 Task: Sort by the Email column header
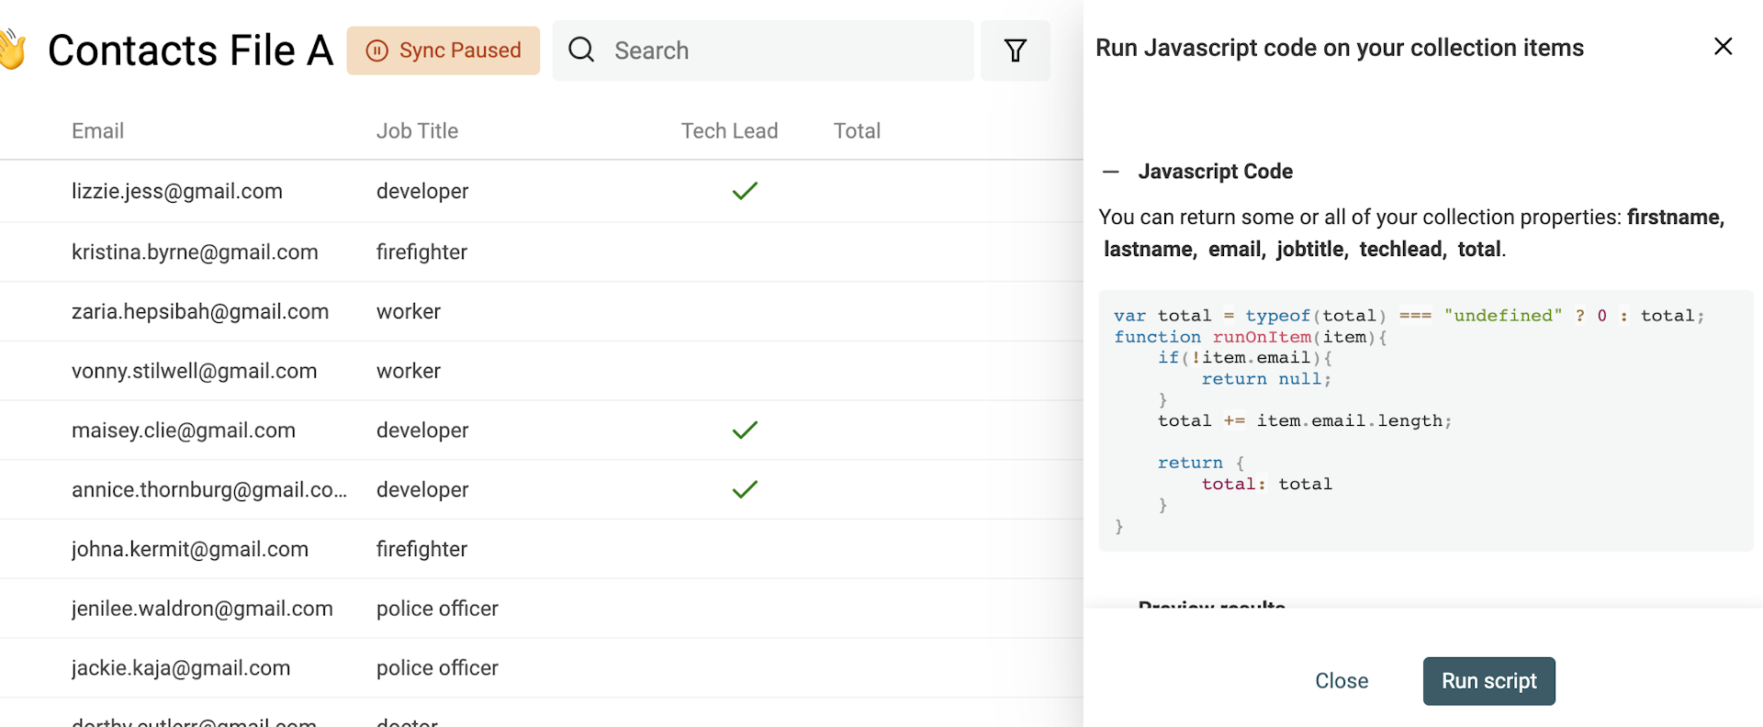pyautogui.click(x=97, y=131)
